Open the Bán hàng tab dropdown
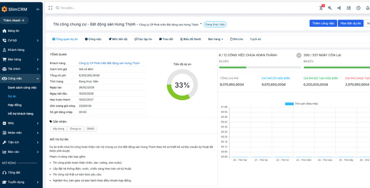 [215, 39]
